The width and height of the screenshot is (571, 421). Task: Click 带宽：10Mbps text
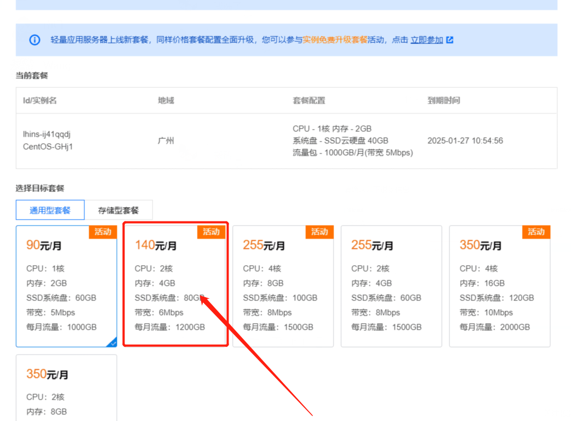486,312
